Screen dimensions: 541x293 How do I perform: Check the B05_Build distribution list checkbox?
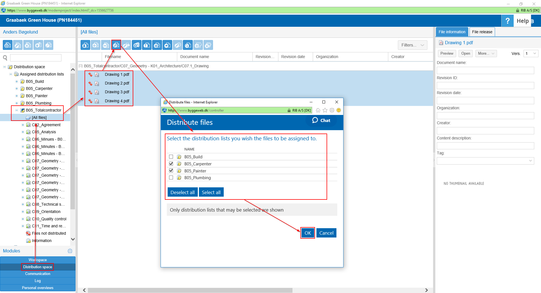(x=171, y=157)
